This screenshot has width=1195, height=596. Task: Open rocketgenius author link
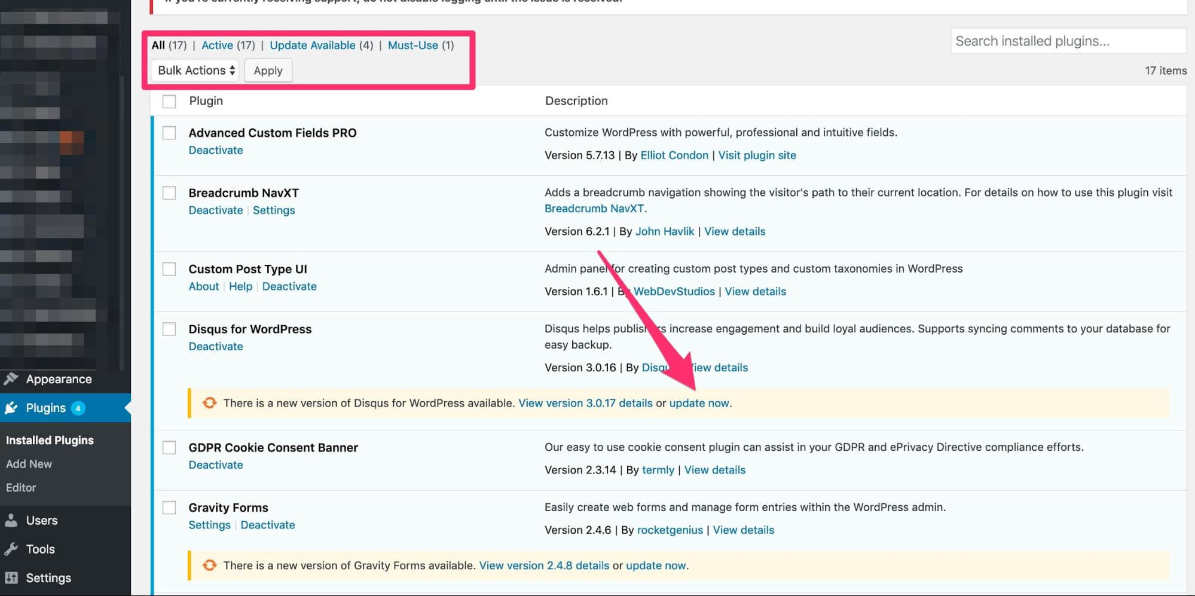pos(670,530)
